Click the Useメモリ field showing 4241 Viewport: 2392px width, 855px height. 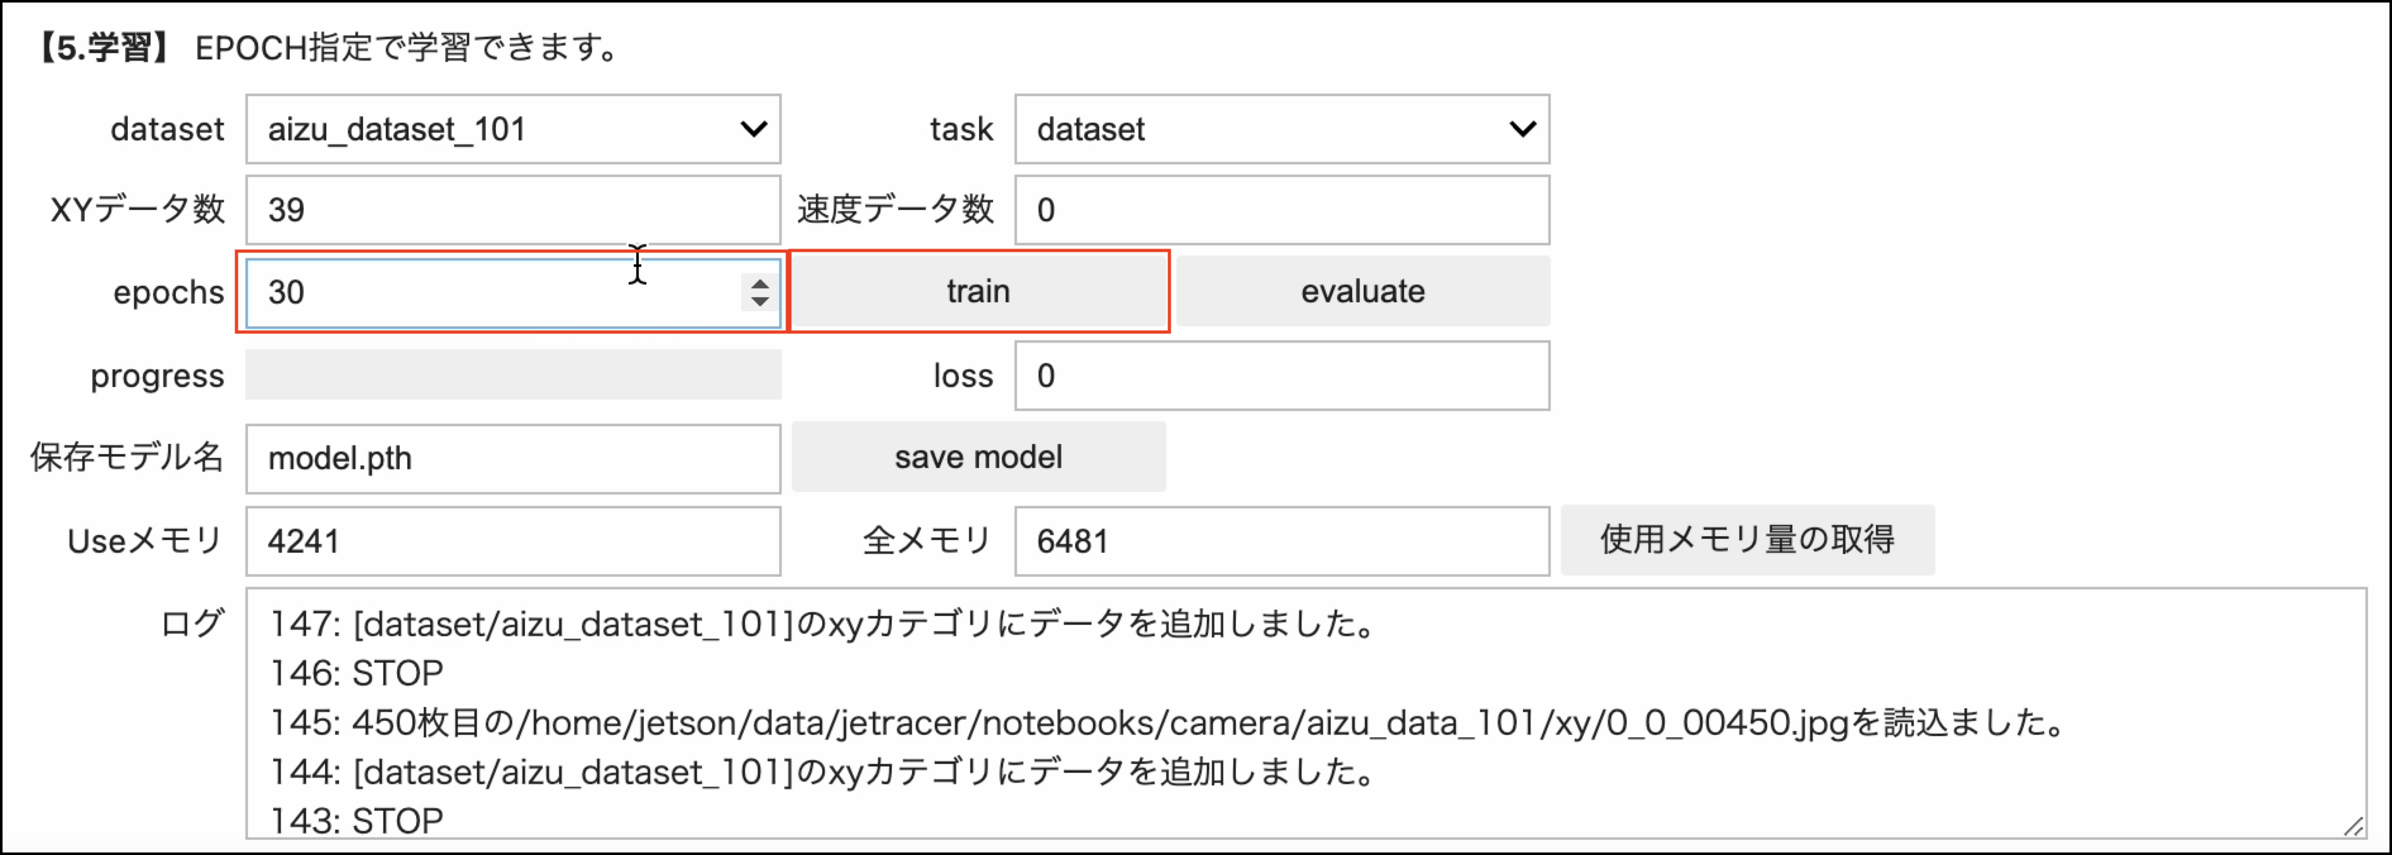[512, 541]
